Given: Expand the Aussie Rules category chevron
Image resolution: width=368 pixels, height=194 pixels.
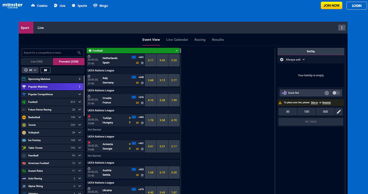Looking at the screenshot, I should [x=79, y=171].
